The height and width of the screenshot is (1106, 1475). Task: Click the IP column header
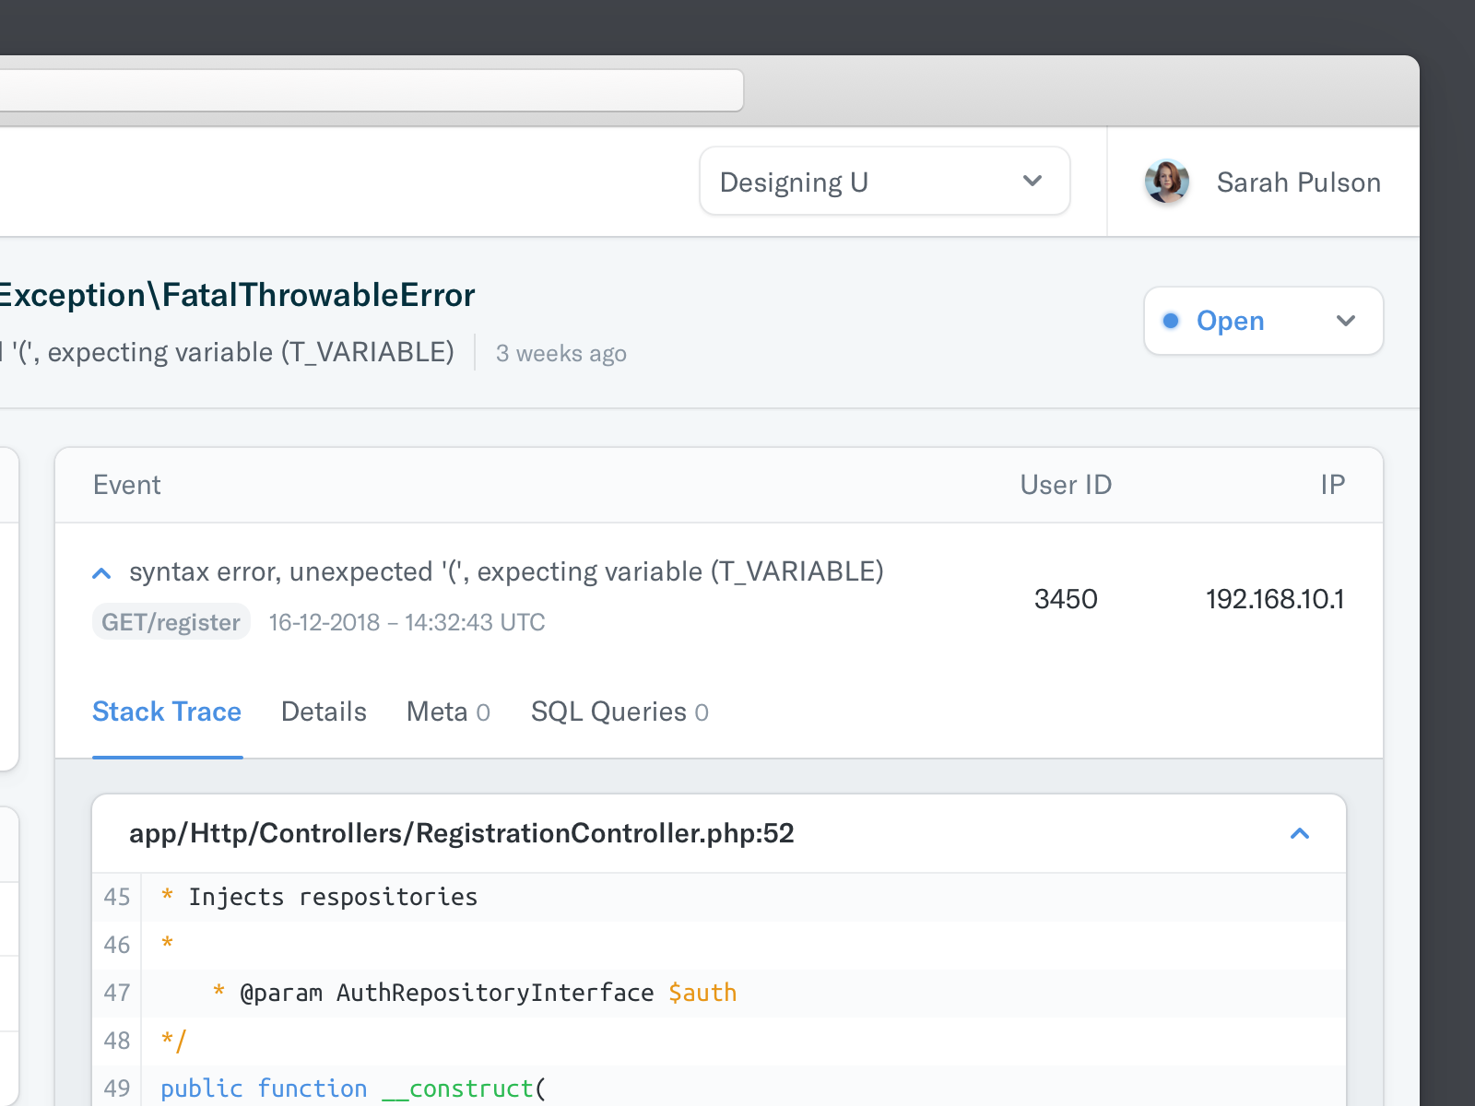(1333, 484)
